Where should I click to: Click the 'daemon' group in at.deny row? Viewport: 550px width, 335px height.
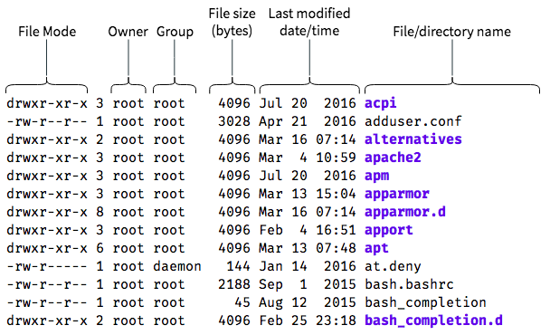coord(177,266)
